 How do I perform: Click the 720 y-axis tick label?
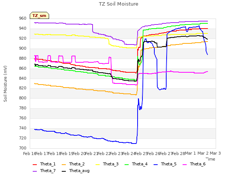point(23,138)
